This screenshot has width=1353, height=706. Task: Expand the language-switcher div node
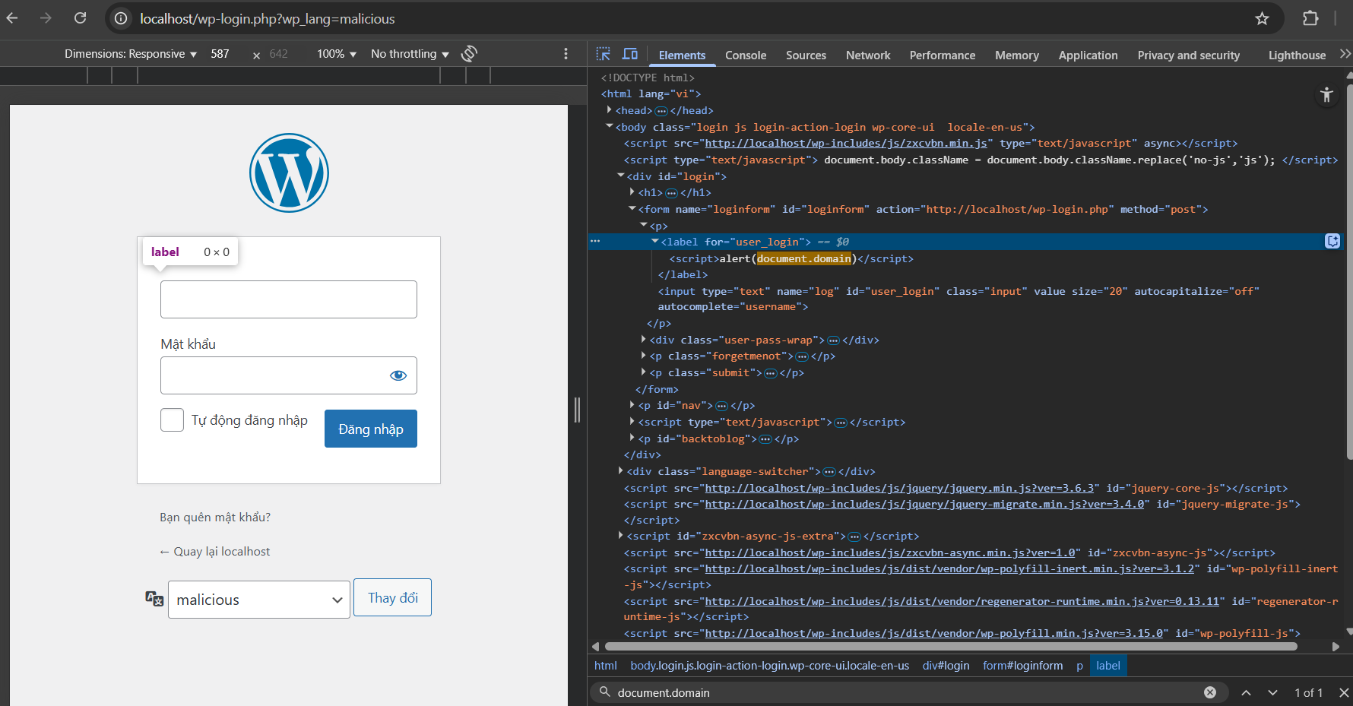621,471
